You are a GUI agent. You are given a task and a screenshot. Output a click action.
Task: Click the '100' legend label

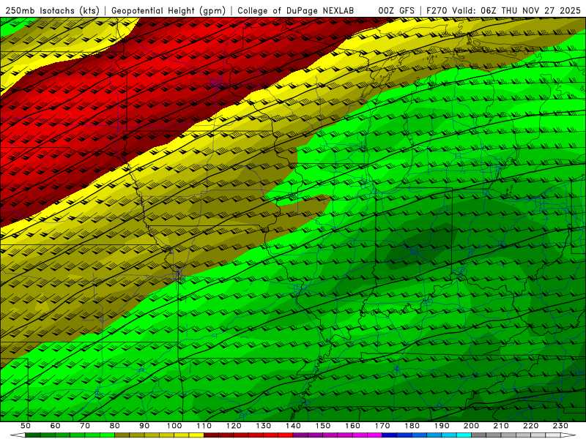pyautogui.click(x=174, y=426)
